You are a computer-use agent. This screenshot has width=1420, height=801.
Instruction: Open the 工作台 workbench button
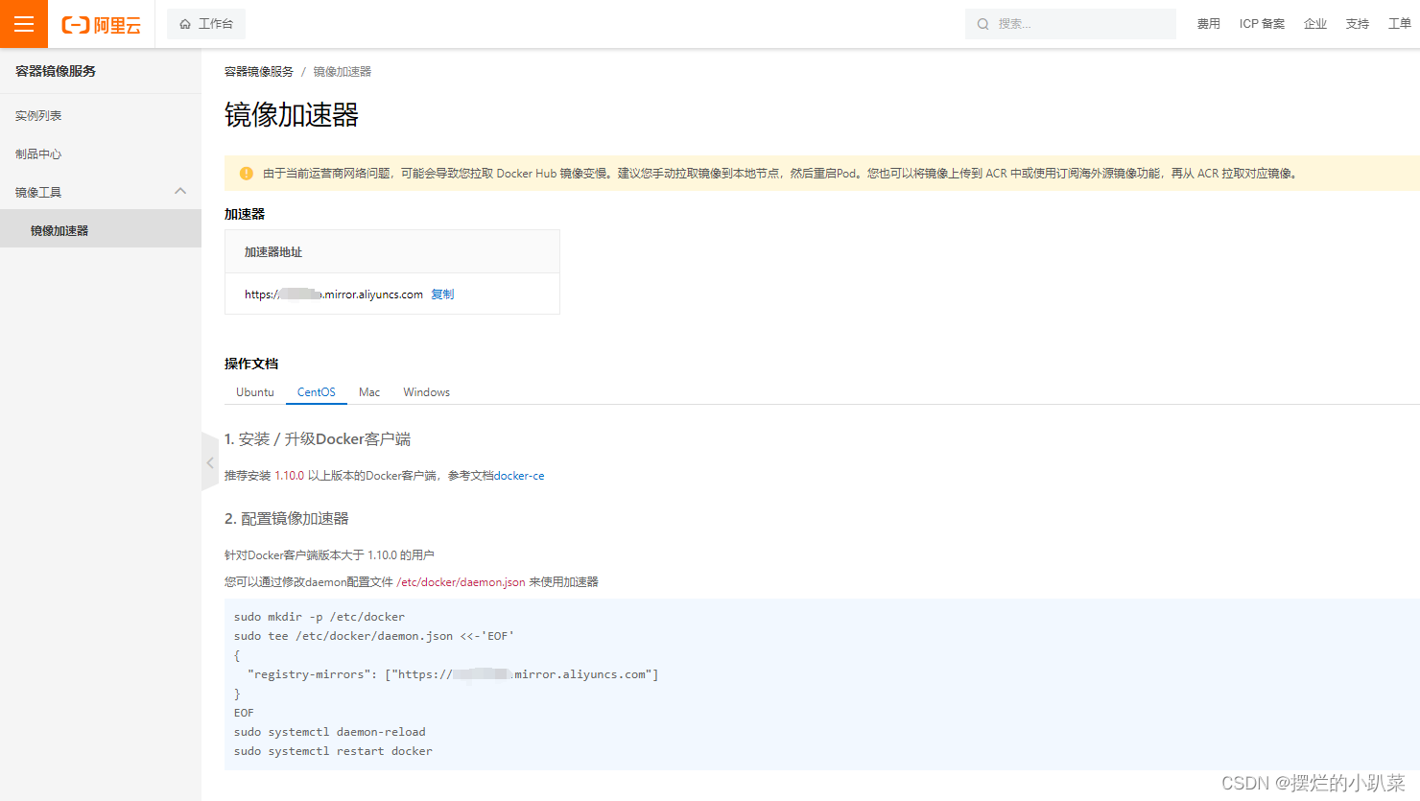(x=206, y=24)
